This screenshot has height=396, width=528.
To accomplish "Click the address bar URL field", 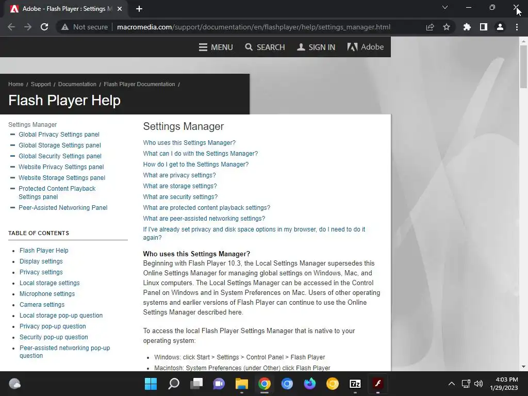I will [254, 27].
